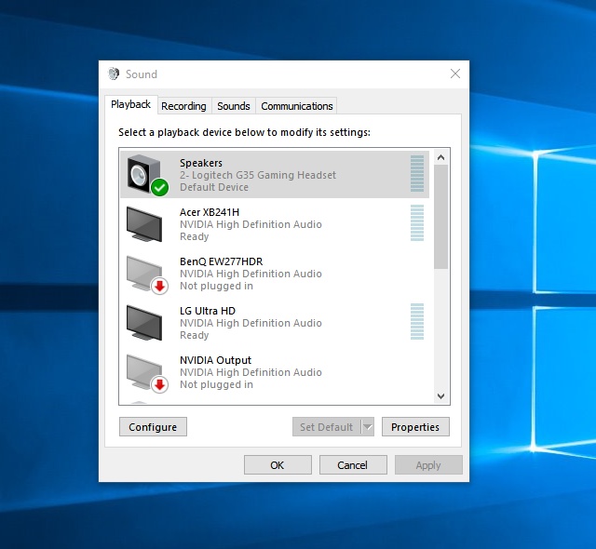Expand the Set Default dropdown arrow
The width and height of the screenshot is (596, 549).
pyautogui.click(x=368, y=427)
